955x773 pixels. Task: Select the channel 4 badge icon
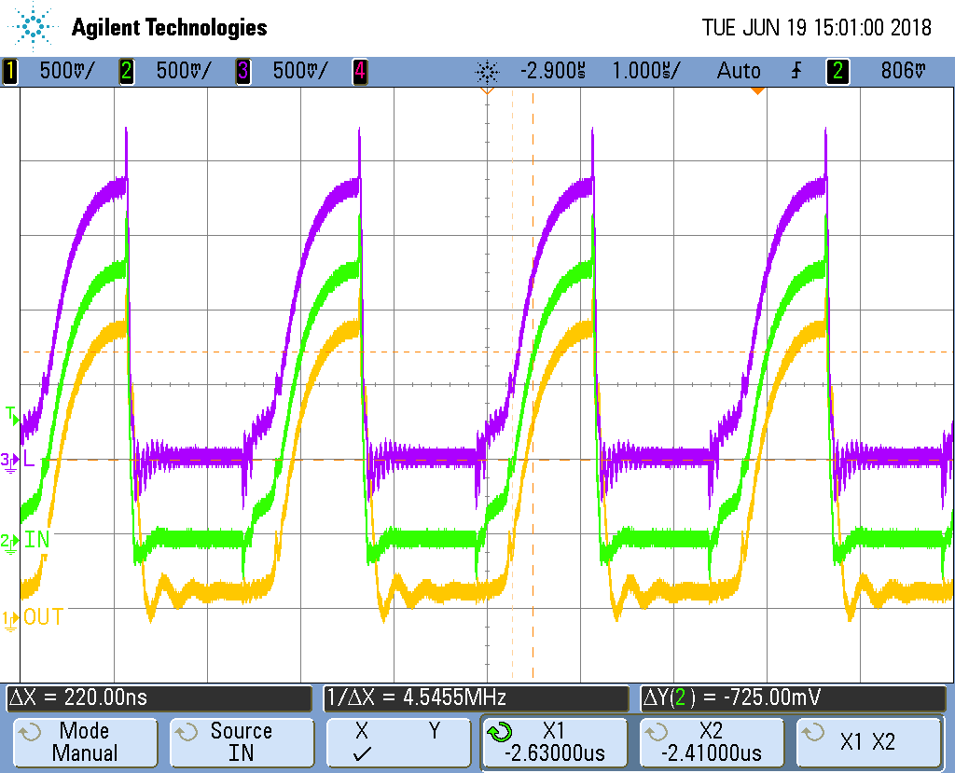[x=359, y=71]
